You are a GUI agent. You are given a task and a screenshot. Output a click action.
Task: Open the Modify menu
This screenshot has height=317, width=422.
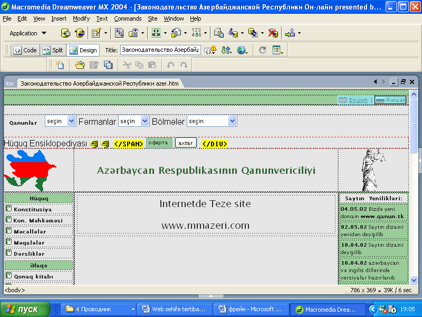(x=81, y=18)
